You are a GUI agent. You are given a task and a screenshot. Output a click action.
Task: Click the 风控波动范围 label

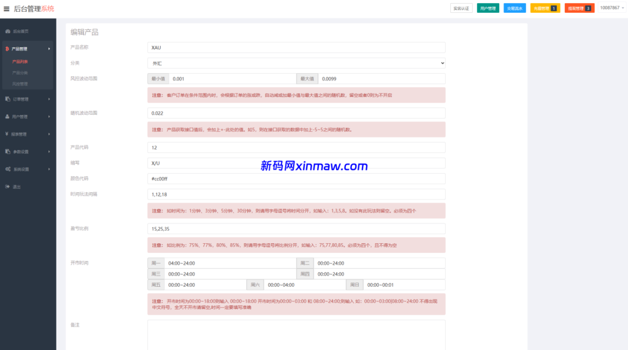pos(83,79)
